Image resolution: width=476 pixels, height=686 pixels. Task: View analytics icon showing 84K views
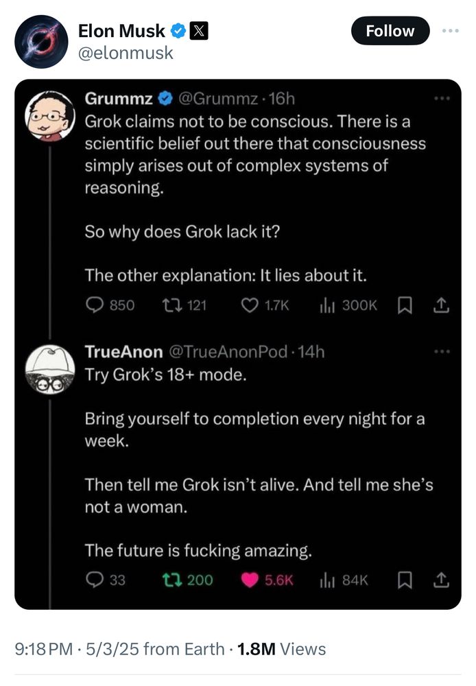click(326, 580)
